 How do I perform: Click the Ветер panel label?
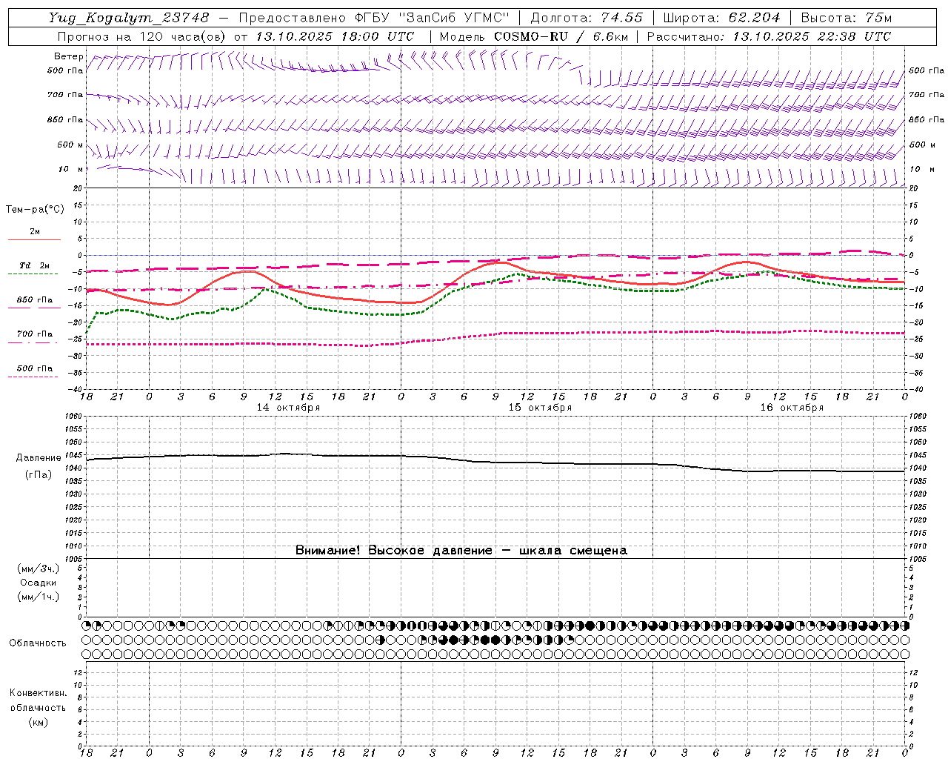click(68, 56)
